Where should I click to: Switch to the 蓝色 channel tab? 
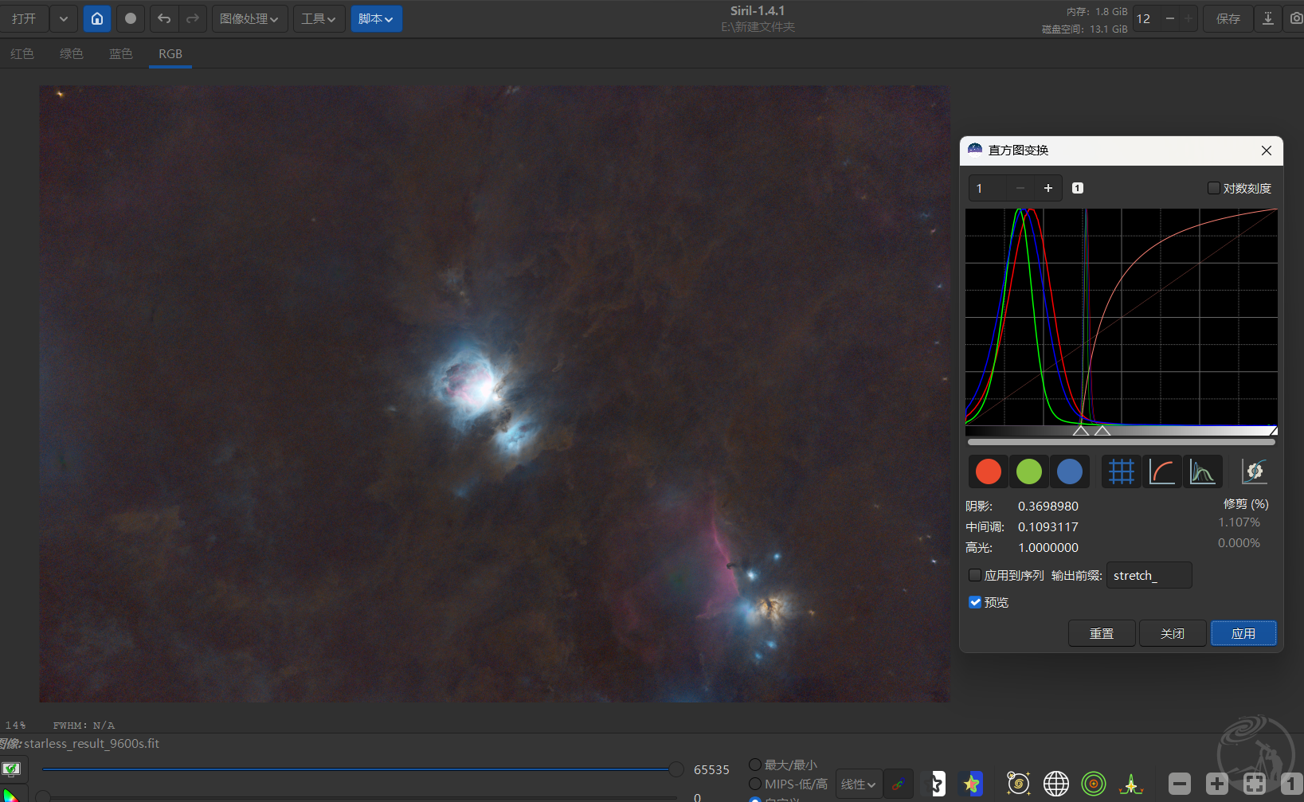tap(121, 53)
